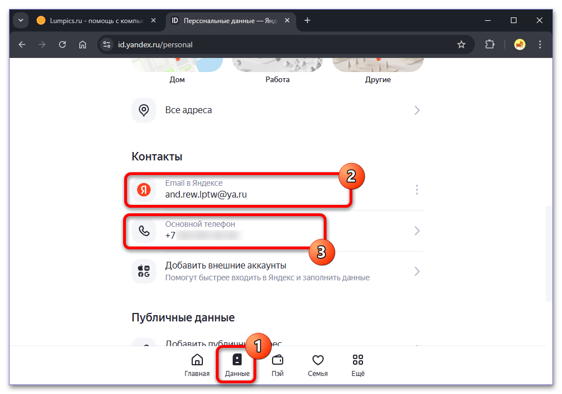Close the browser window

click(540, 20)
